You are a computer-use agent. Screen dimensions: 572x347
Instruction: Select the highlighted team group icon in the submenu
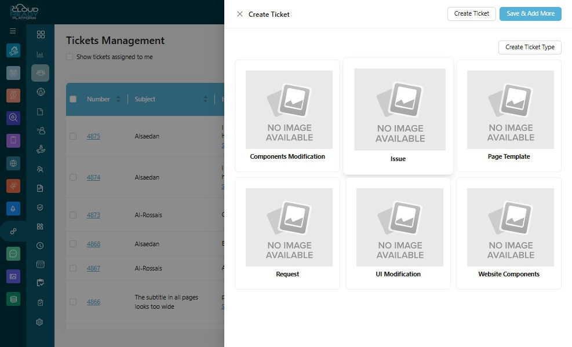[40, 73]
